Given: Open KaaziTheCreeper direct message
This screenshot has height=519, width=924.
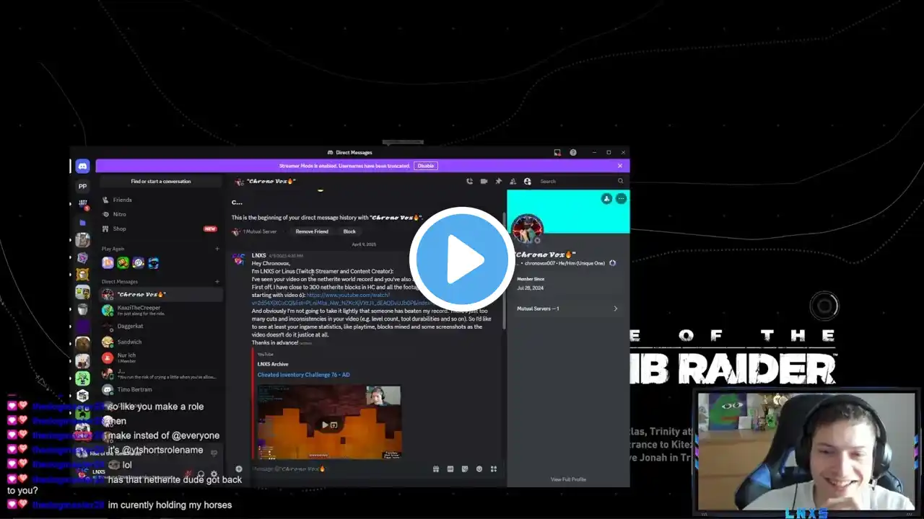Looking at the screenshot, I should [x=161, y=310].
